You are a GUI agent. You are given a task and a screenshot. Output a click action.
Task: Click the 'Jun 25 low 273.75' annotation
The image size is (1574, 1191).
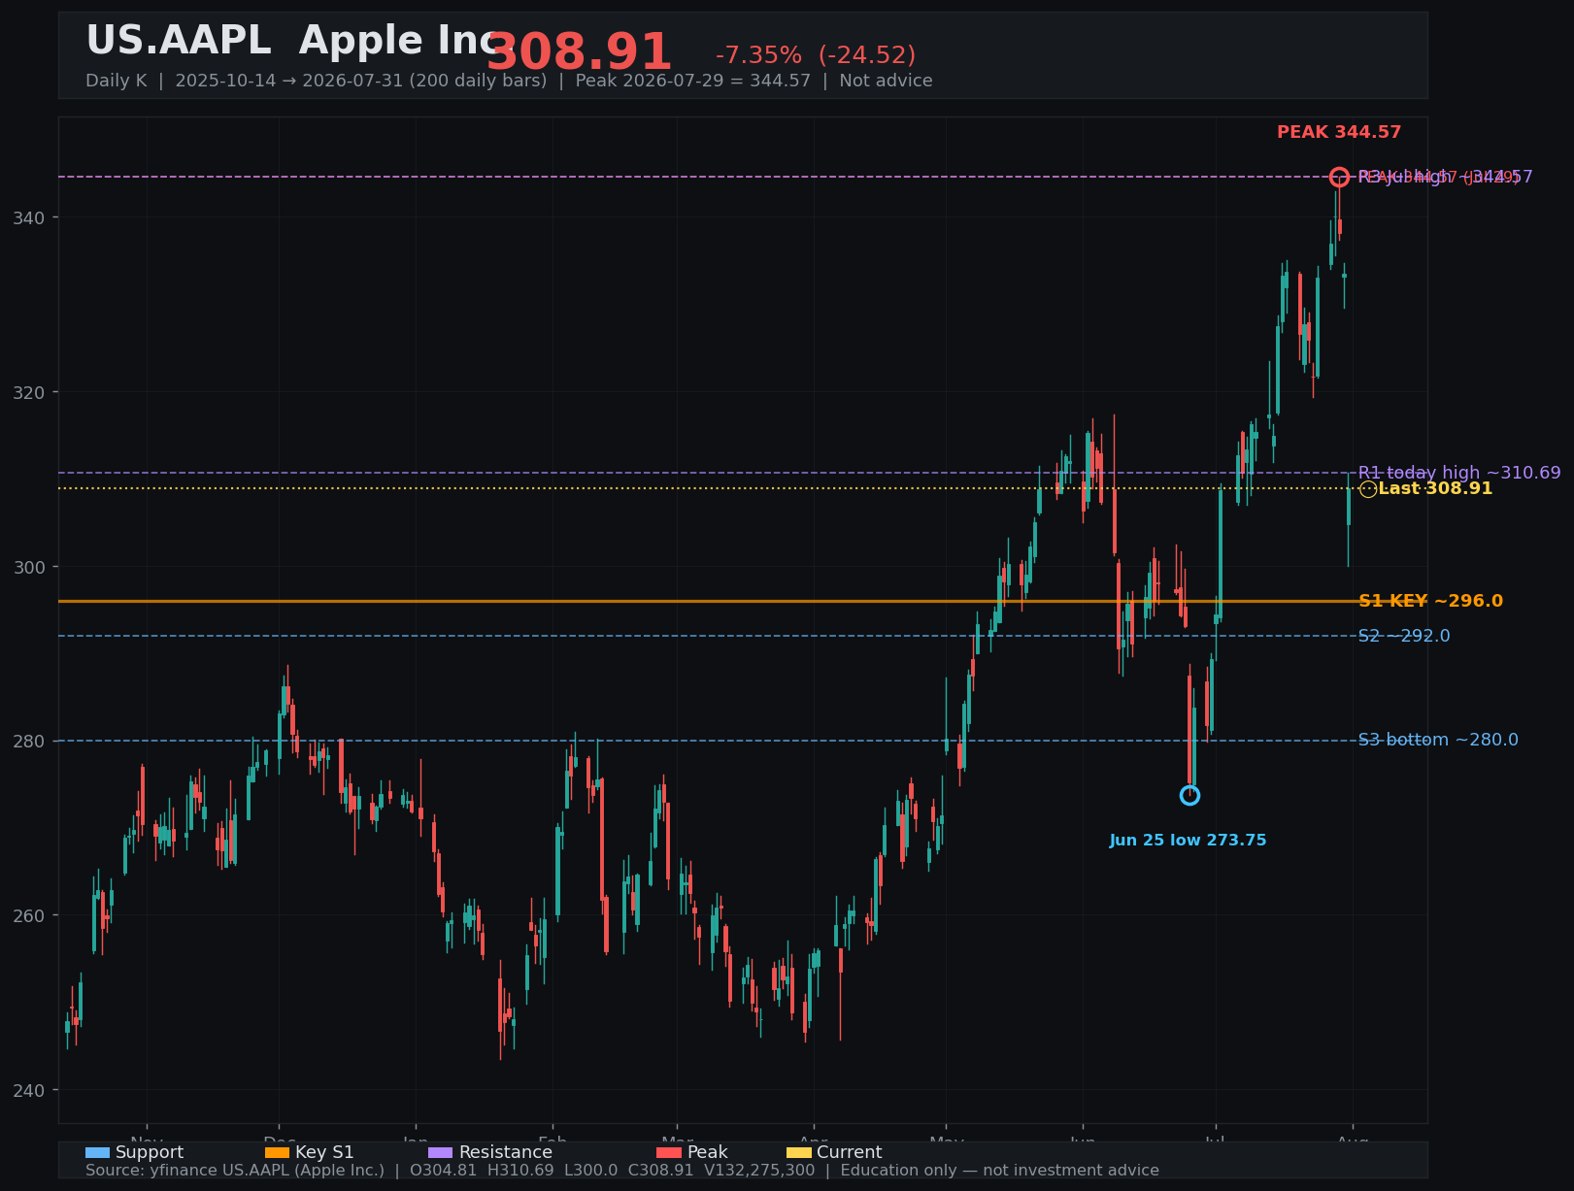[x=1188, y=841]
